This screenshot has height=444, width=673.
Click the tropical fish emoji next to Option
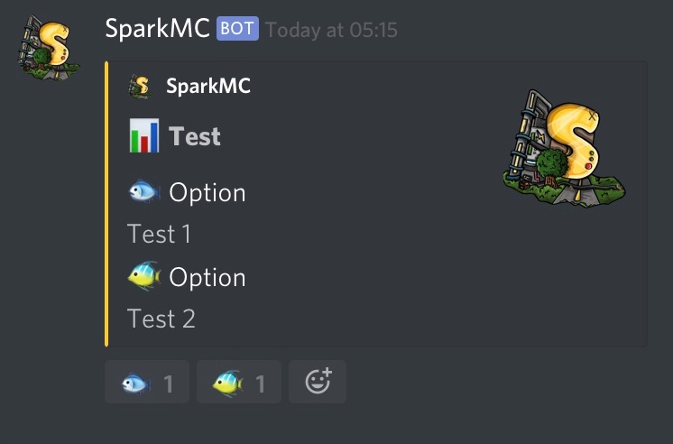(144, 275)
